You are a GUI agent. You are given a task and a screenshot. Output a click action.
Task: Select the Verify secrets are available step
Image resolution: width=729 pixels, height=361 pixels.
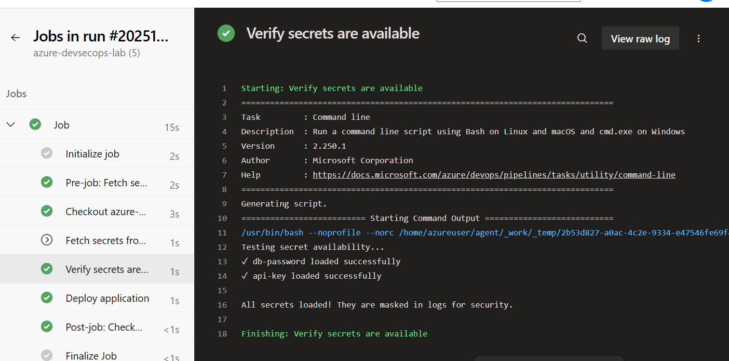point(107,270)
